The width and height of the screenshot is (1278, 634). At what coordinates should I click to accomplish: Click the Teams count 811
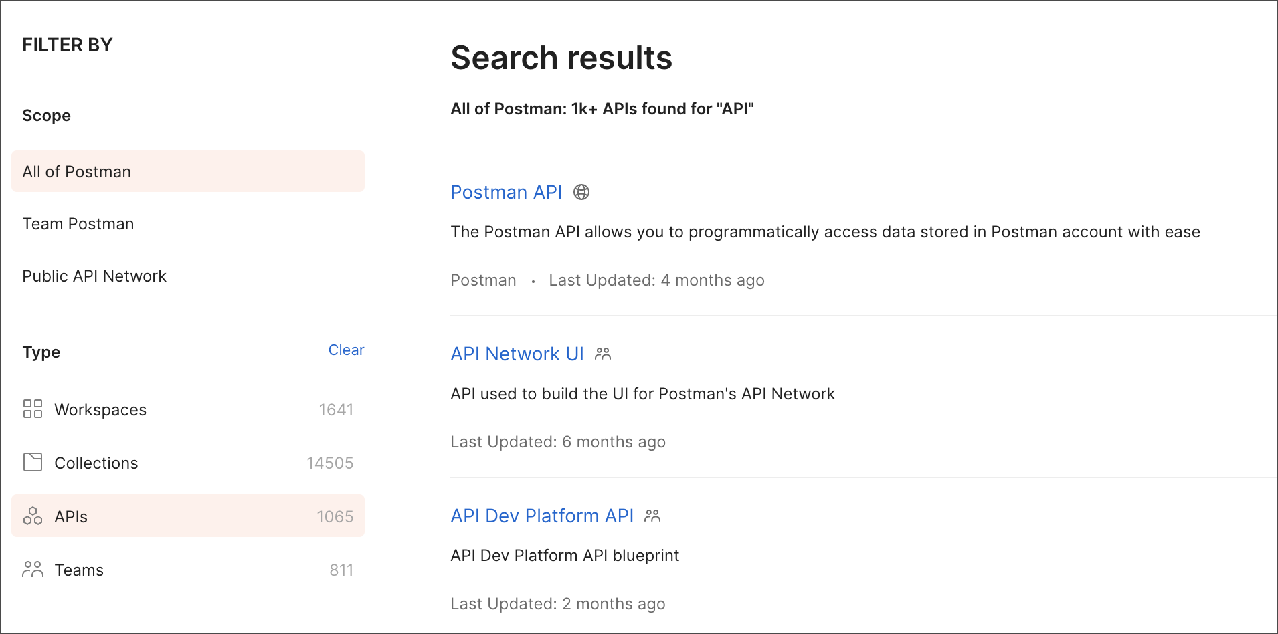coord(341,570)
